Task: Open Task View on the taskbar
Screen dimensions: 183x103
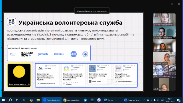Action: click(24, 100)
